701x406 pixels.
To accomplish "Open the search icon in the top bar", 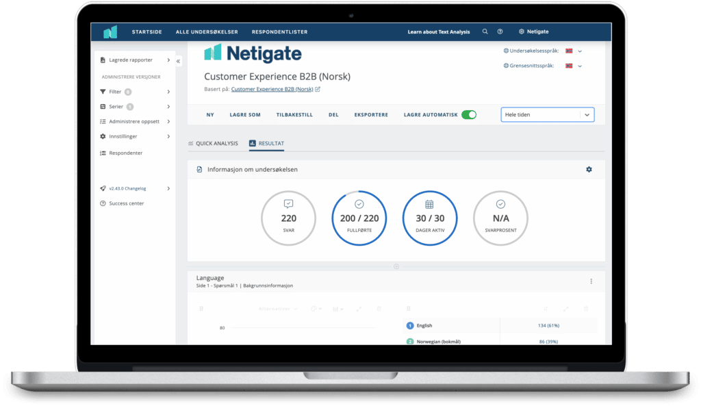I will pyautogui.click(x=485, y=31).
